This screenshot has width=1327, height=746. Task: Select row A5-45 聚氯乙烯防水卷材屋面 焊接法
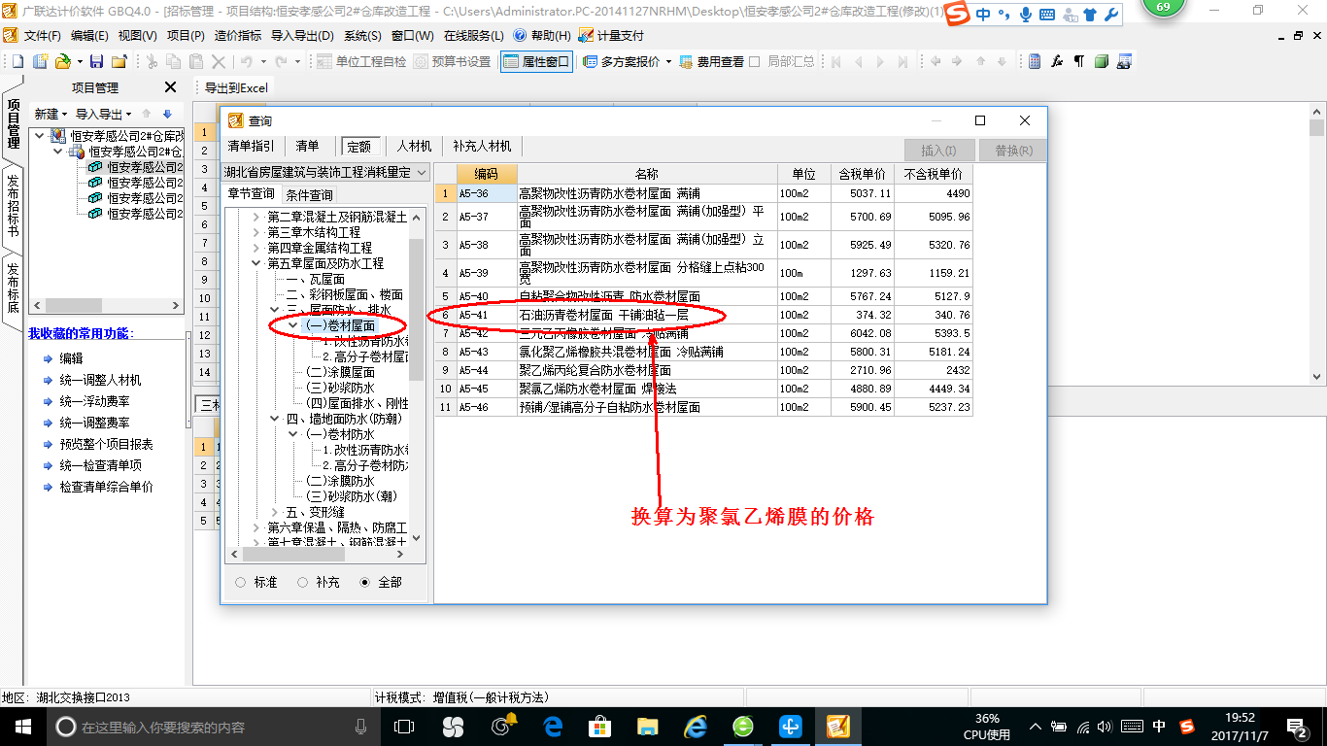pos(702,389)
